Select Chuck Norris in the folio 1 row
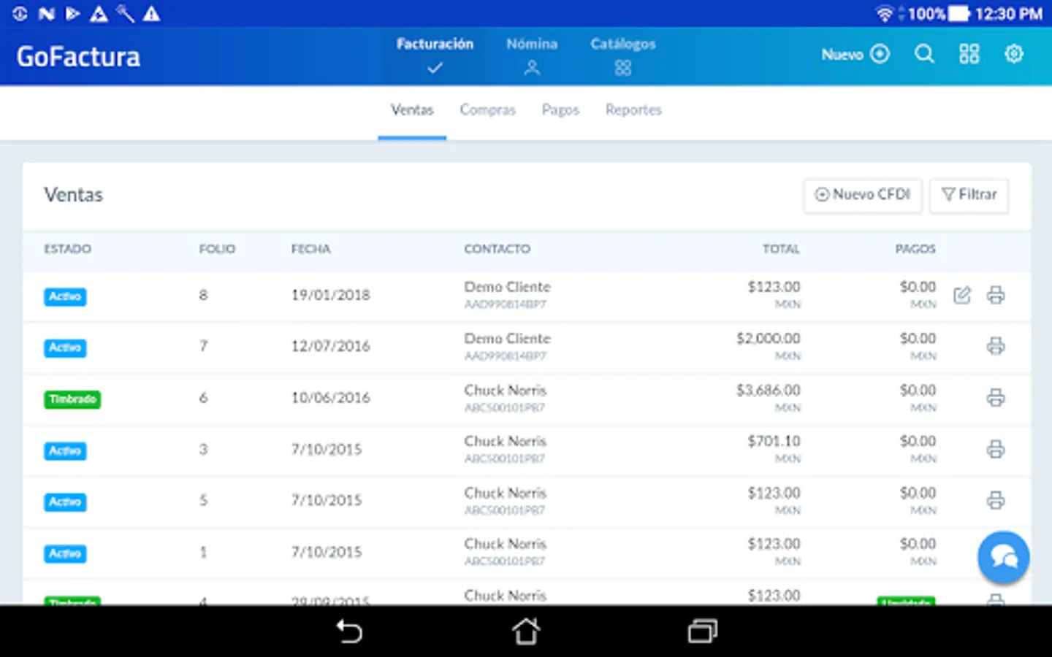Viewport: 1052px width, 657px height. (506, 544)
